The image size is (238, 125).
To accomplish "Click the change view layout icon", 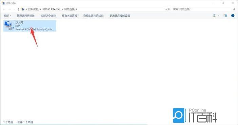I will pos(215,16).
